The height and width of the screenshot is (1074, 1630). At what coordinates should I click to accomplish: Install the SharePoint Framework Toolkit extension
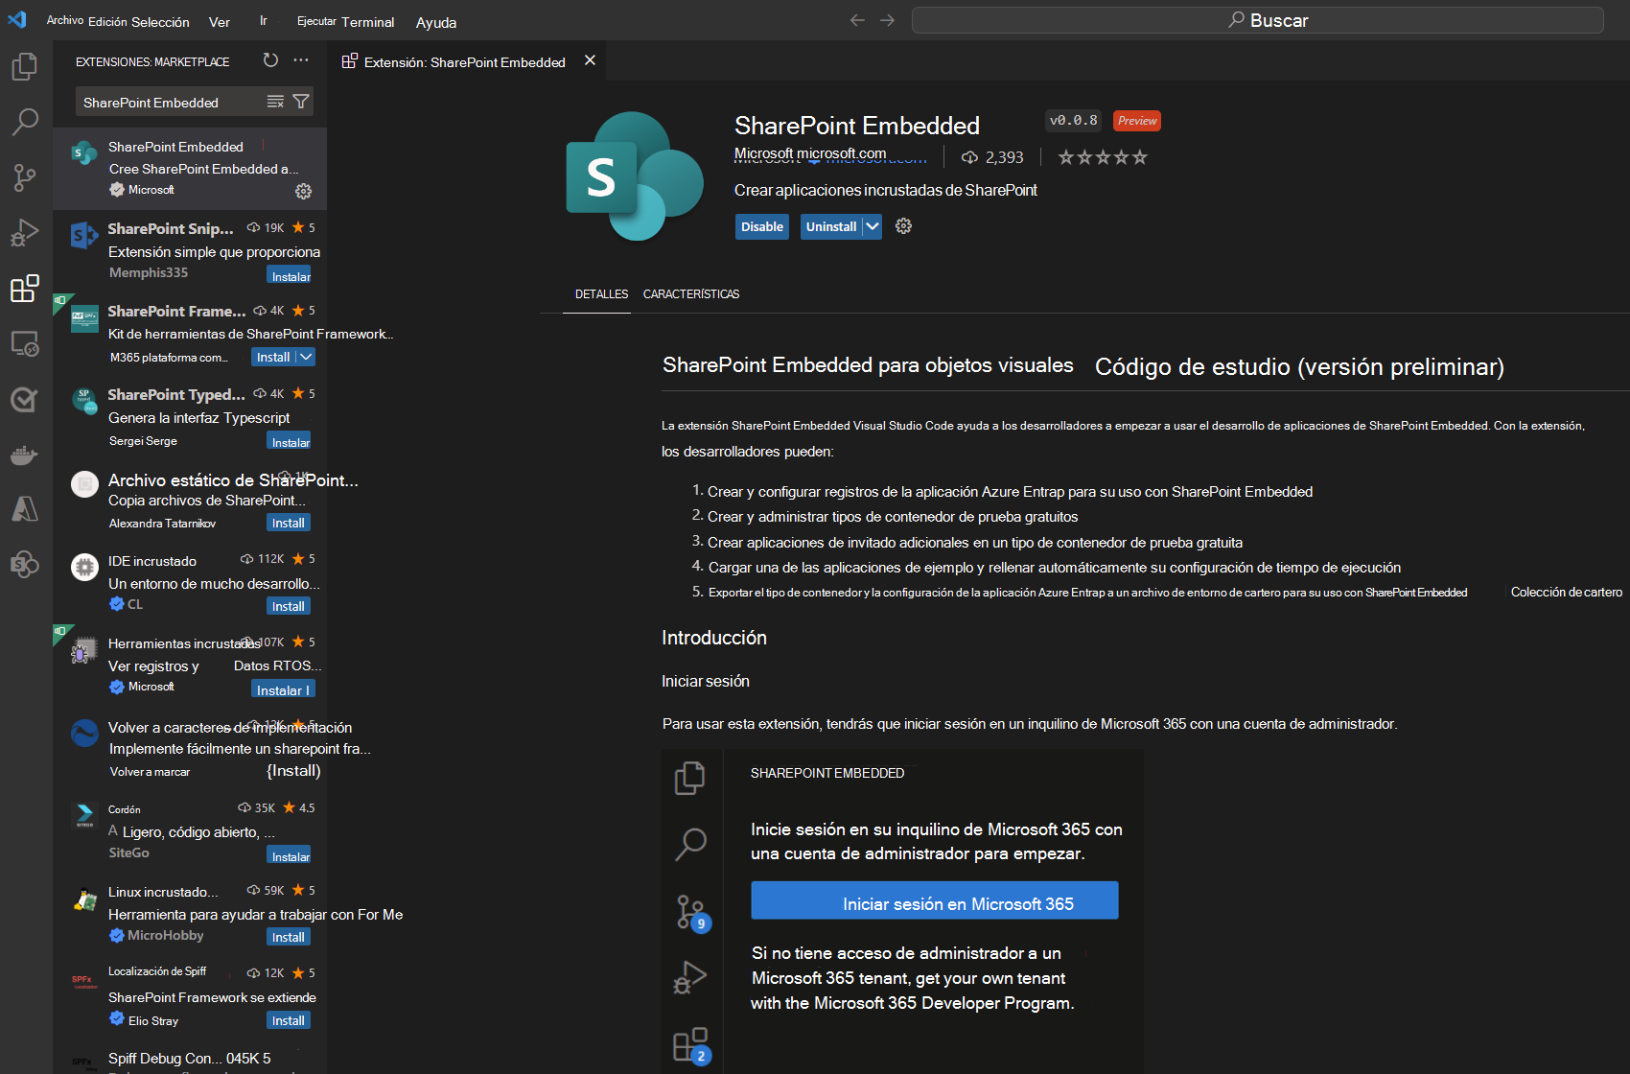[x=273, y=357]
